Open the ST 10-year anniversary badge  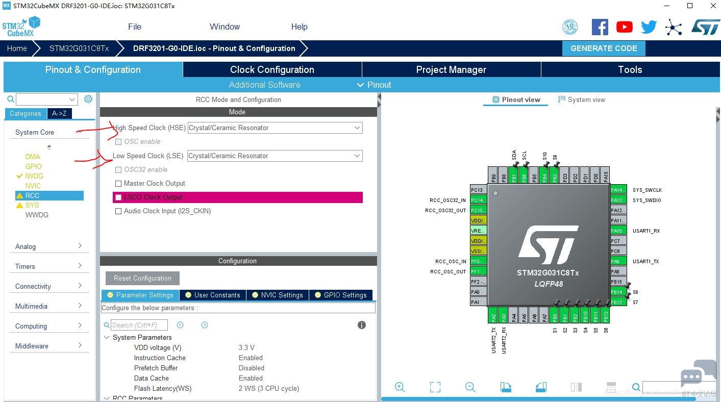pyautogui.click(x=570, y=27)
